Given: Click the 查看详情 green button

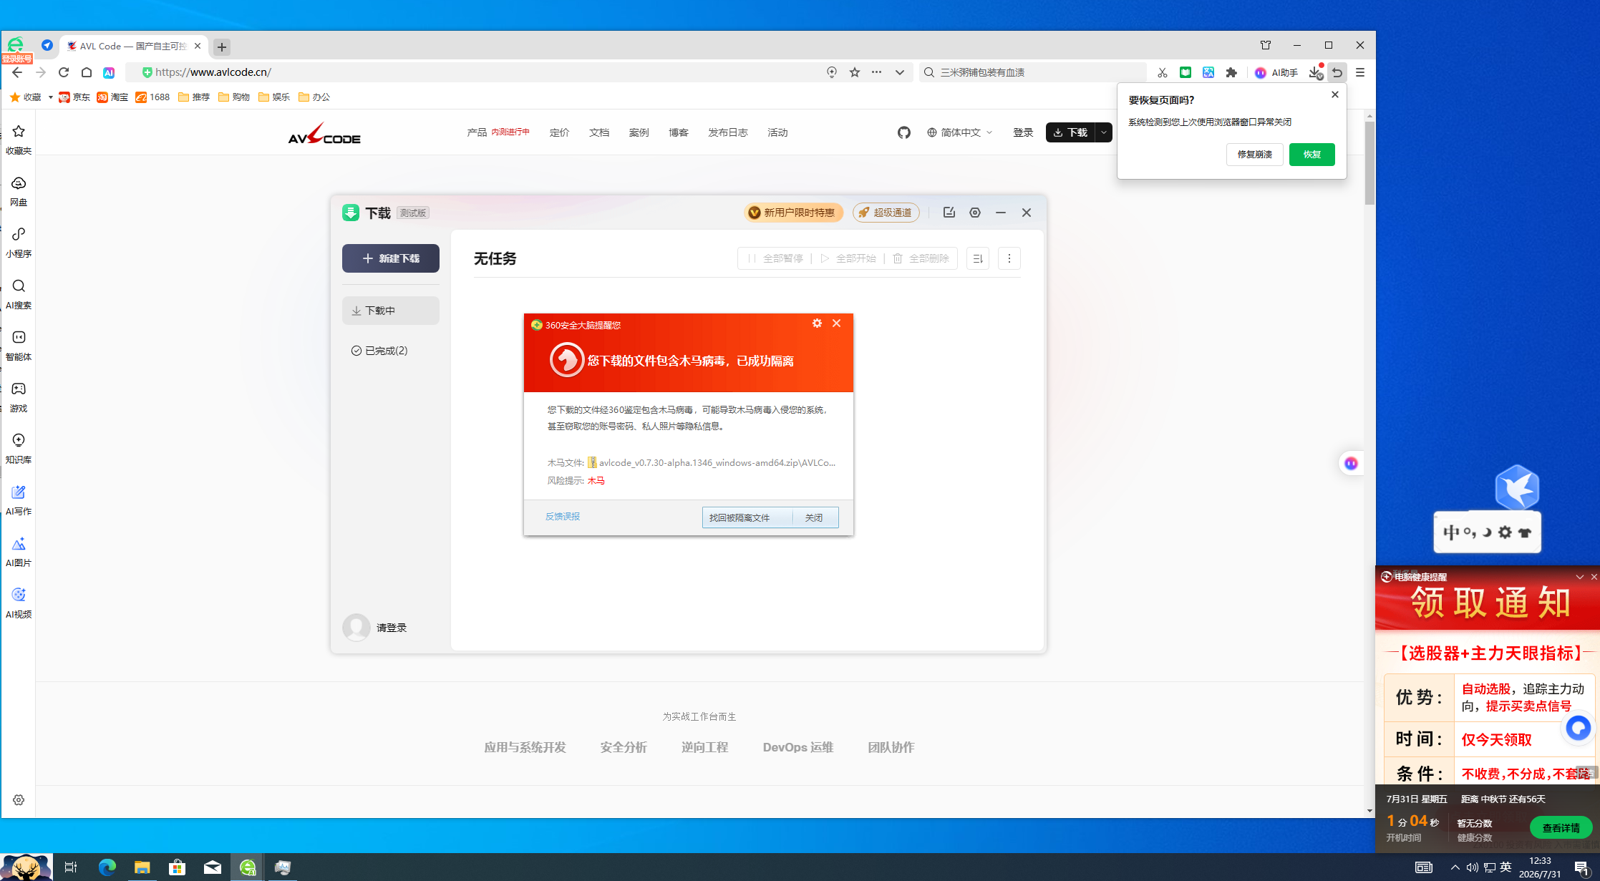Looking at the screenshot, I should (1561, 828).
